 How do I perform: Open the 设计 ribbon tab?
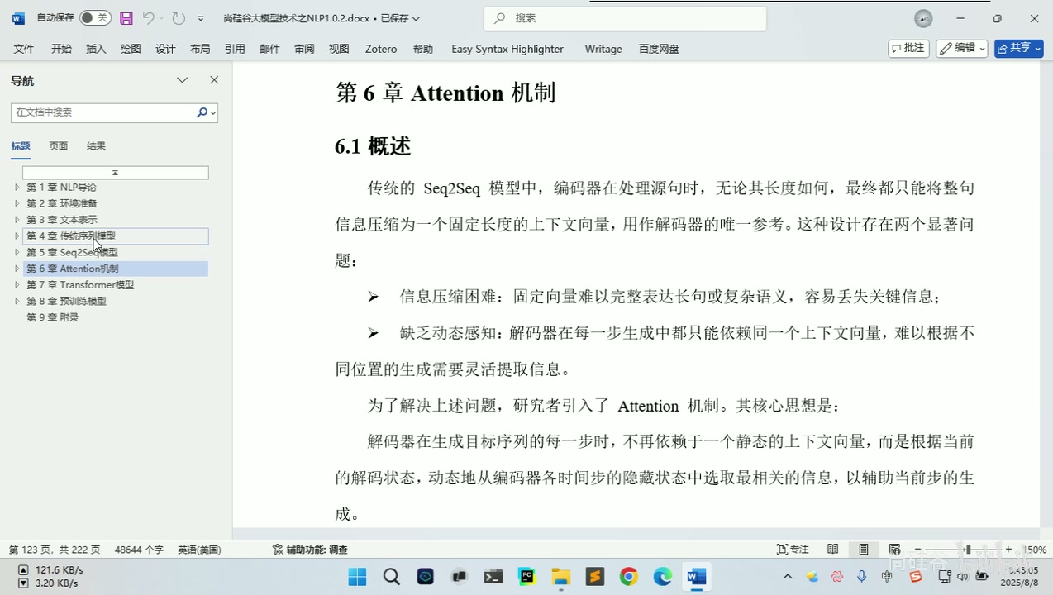[165, 49]
